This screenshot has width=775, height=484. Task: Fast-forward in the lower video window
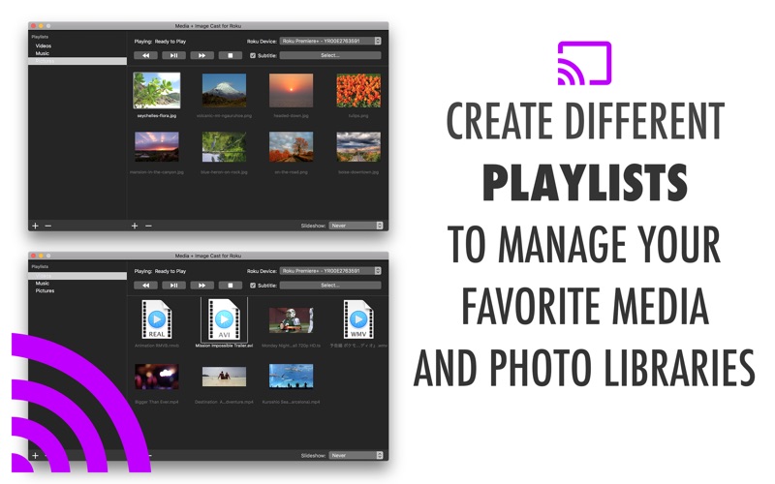point(202,286)
